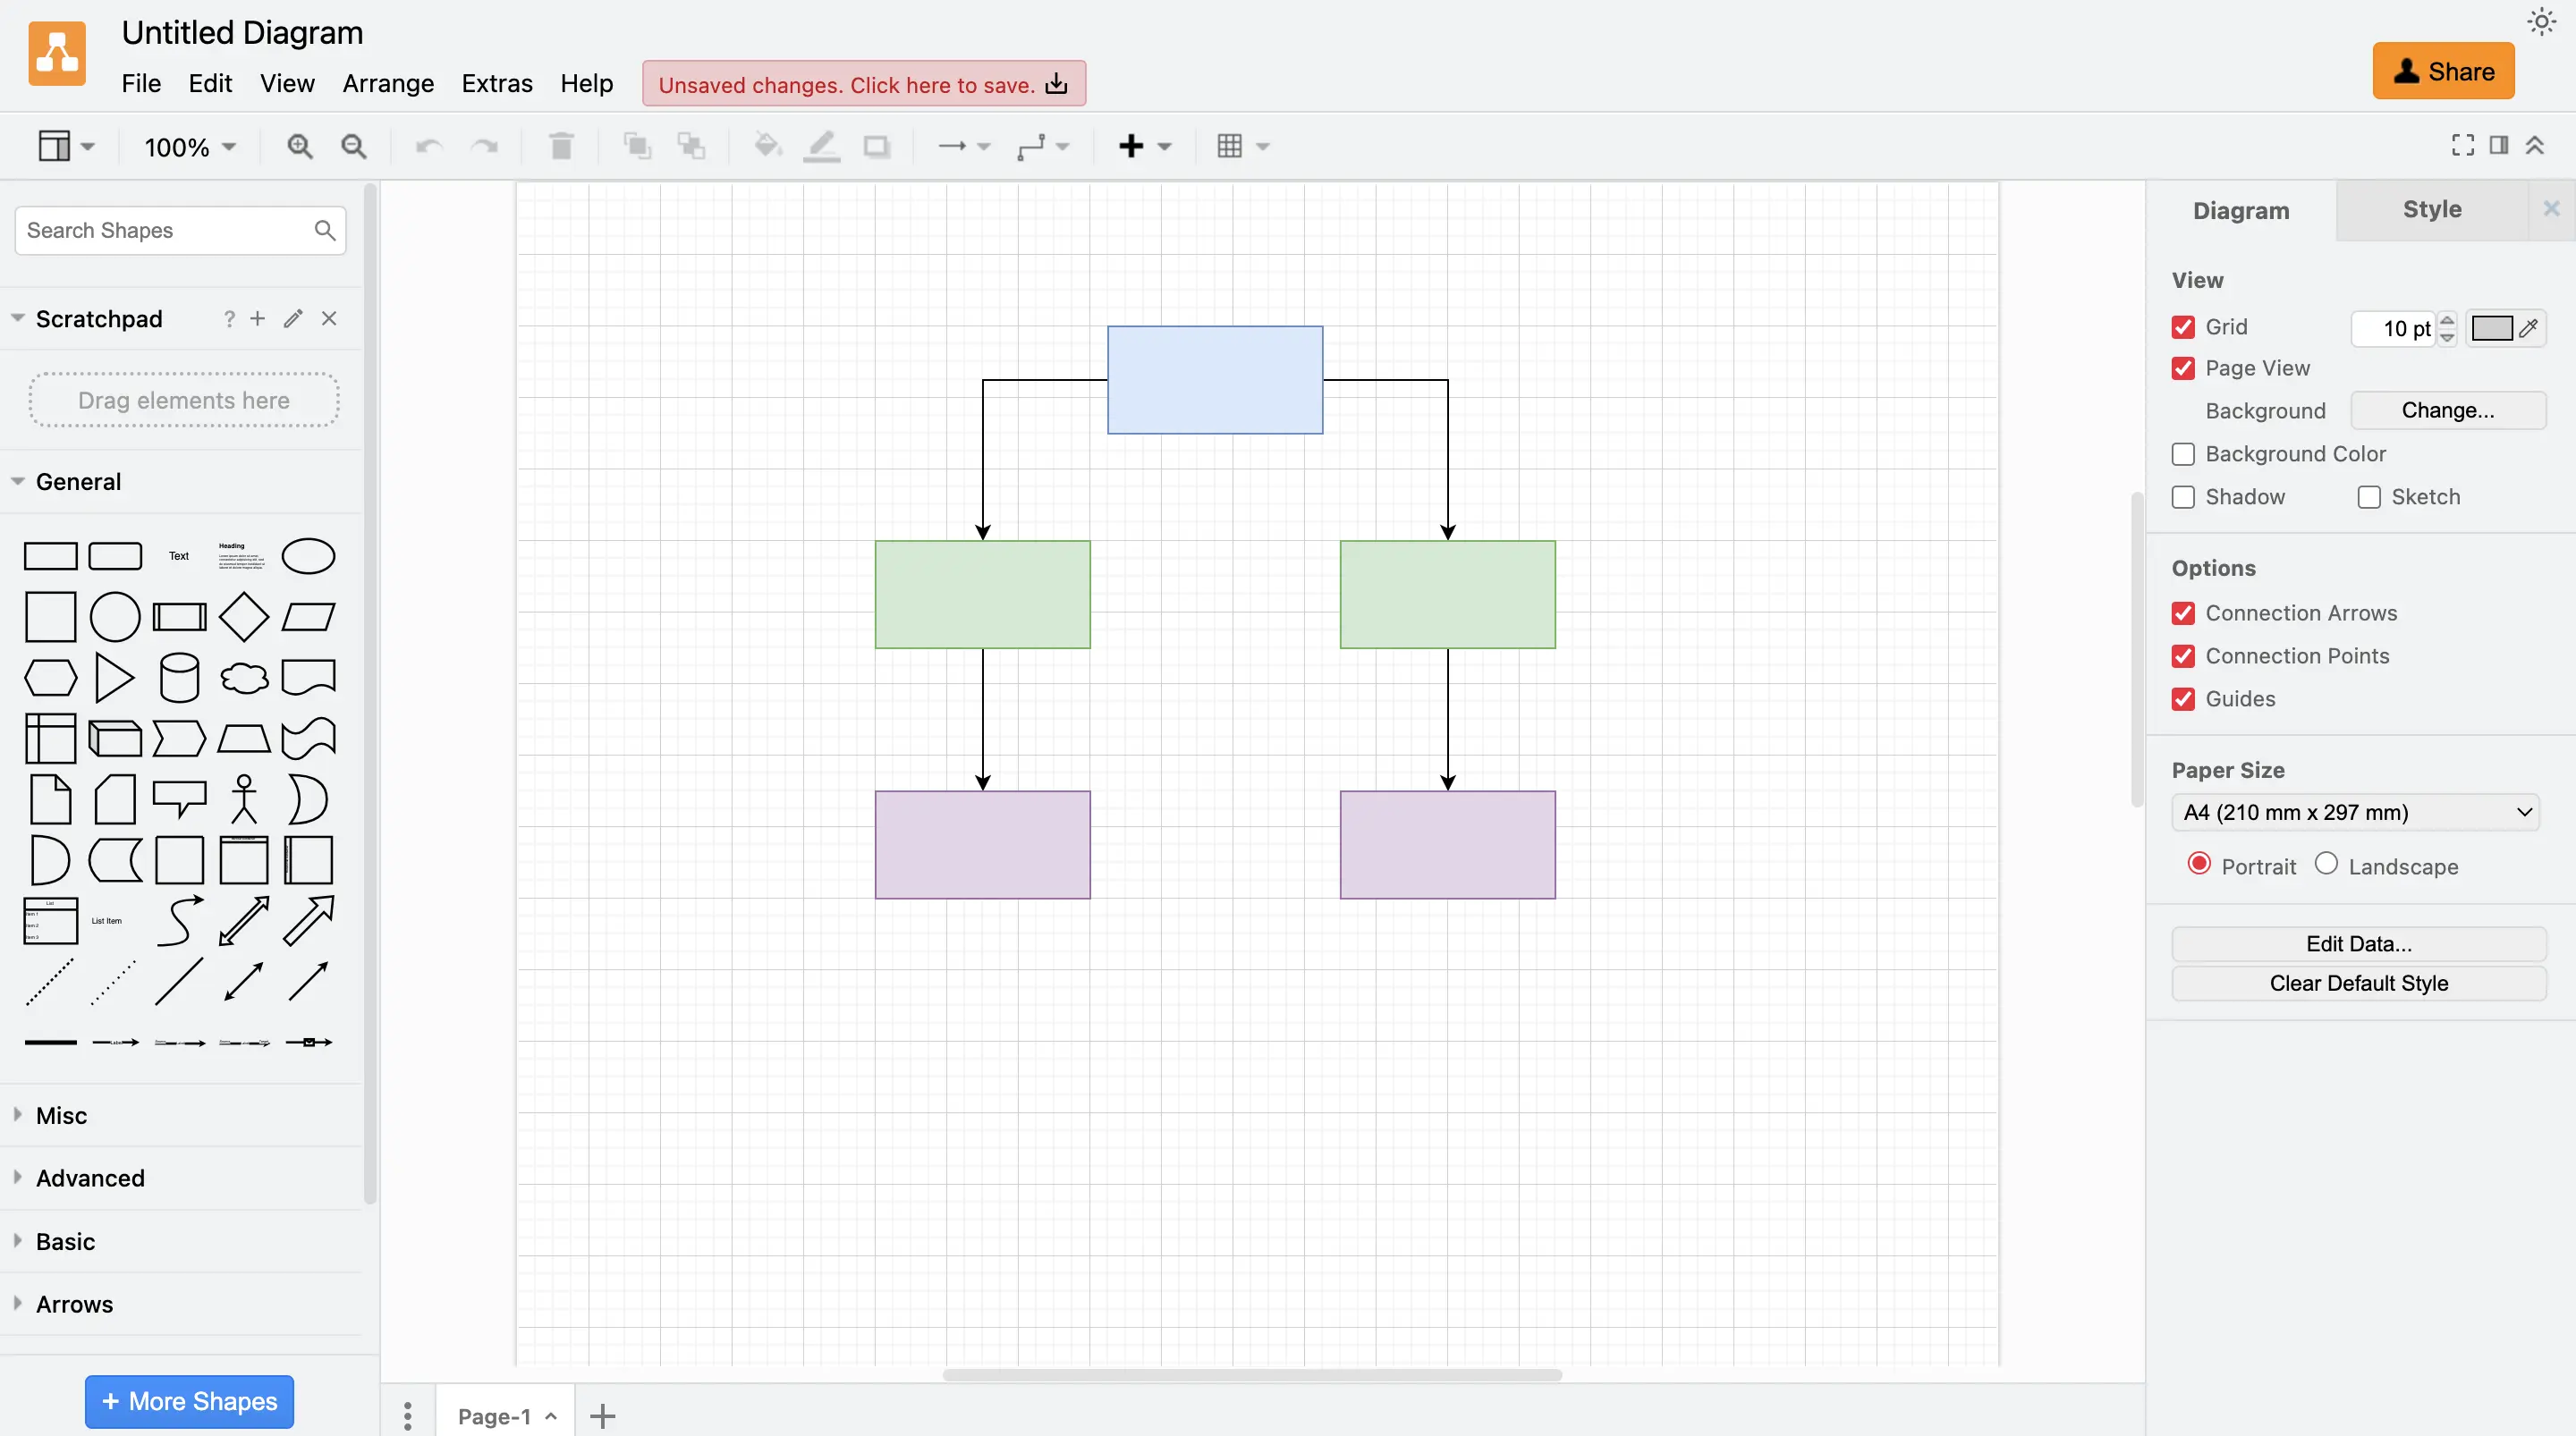Screen dimensions: 2576x1436
Task: Select Landscape radio button
Action: (x=2323, y=865)
